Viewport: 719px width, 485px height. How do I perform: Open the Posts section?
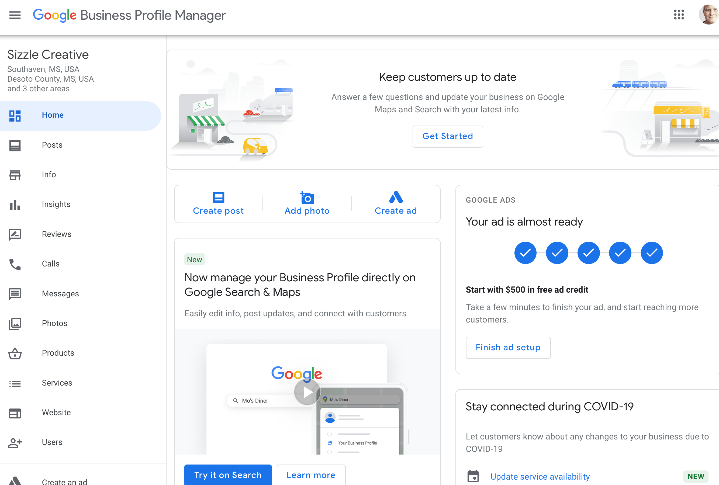pyautogui.click(x=80, y=145)
